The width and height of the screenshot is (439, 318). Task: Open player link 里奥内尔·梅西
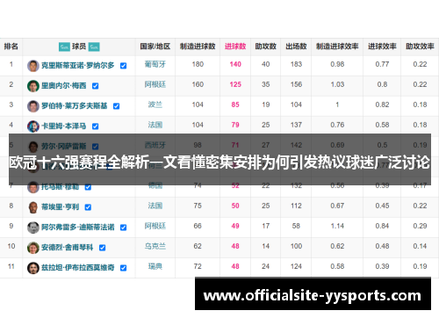pos(64,86)
